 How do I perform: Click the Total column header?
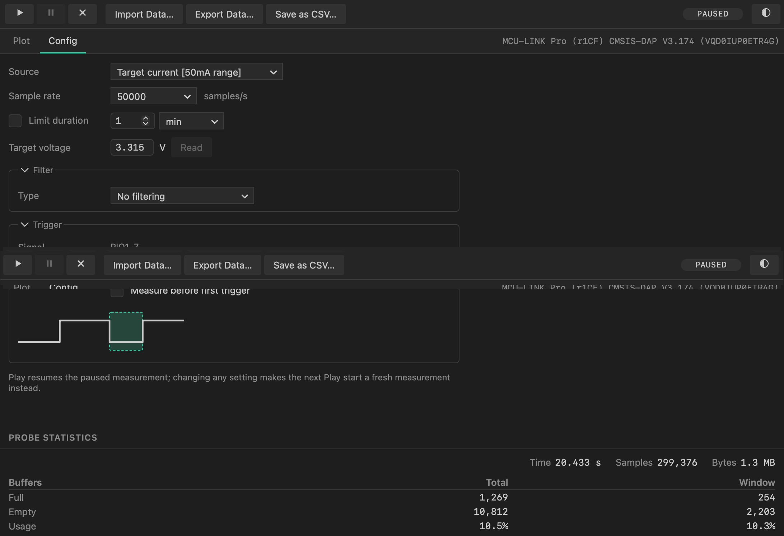pyautogui.click(x=497, y=483)
